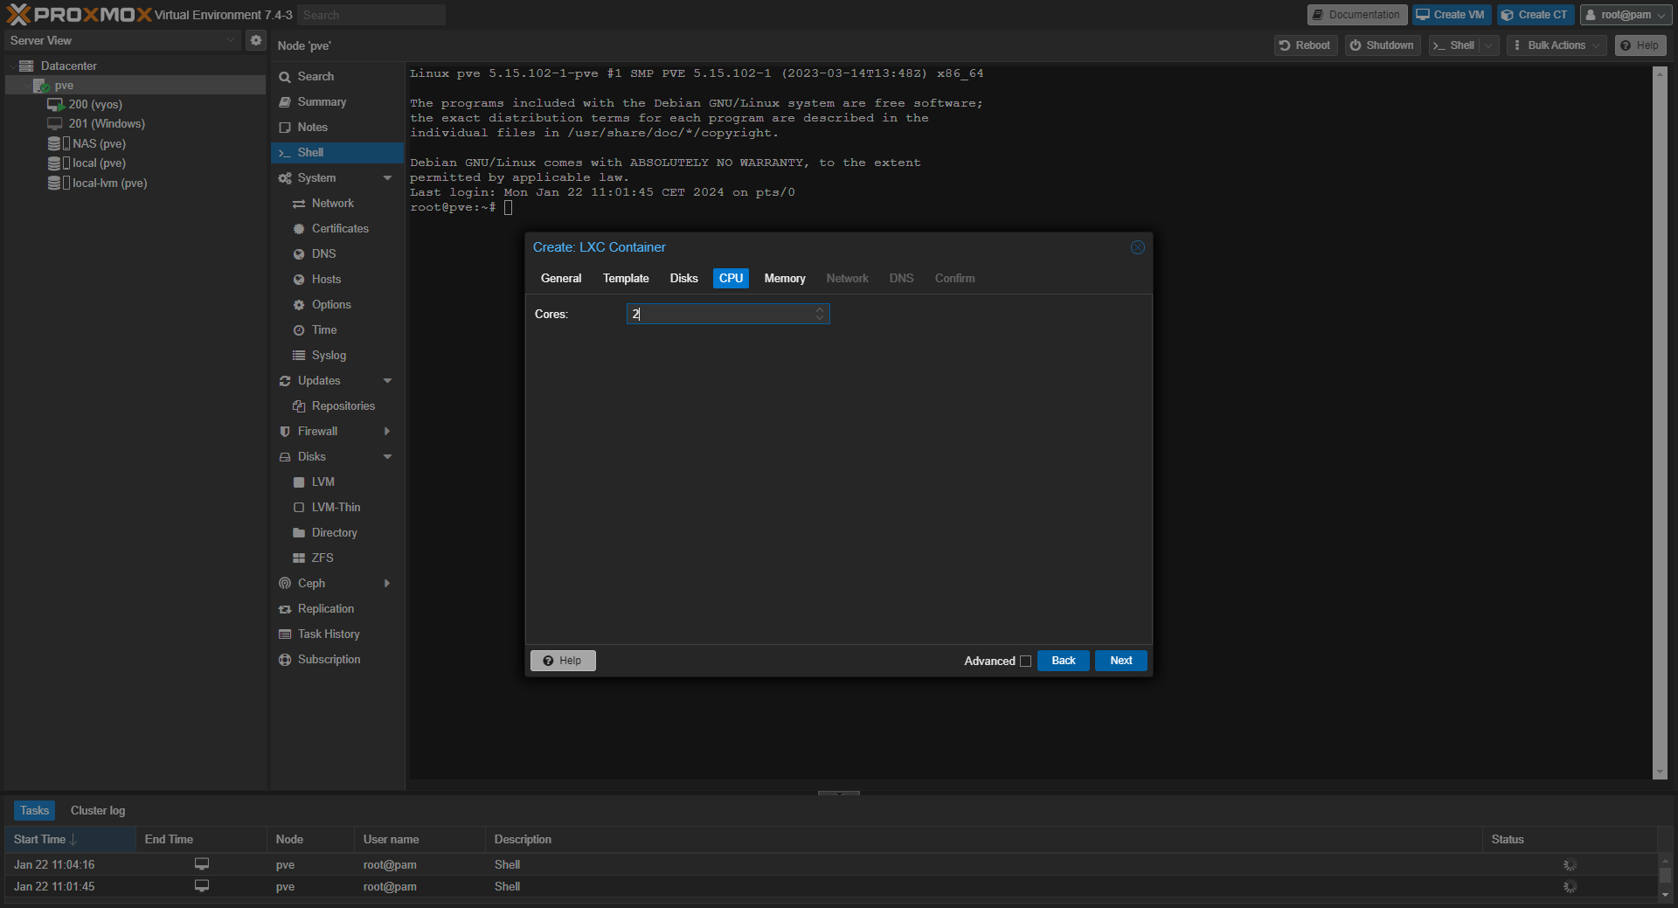Open the Search panel in node menu
The width and height of the screenshot is (1678, 908).
[337, 76]
